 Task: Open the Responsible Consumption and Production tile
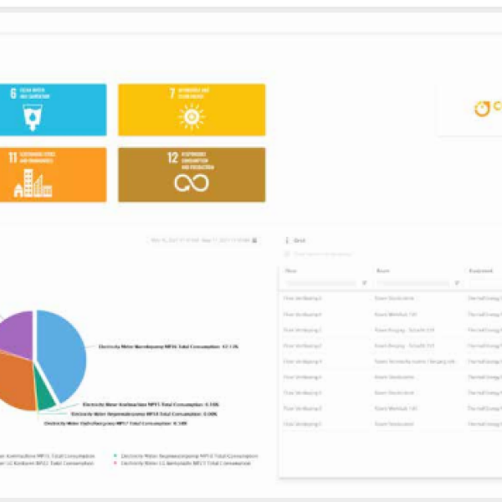(191, 175)
